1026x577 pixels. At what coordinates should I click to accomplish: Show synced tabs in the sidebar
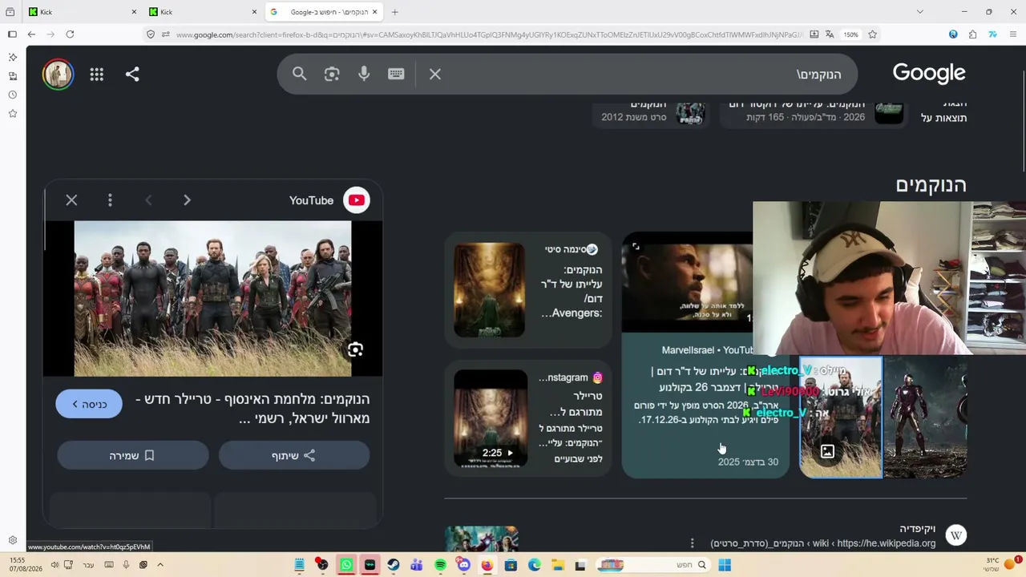pyautogui.click(x=12, y=76)
